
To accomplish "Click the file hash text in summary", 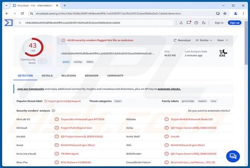I will [x=108, y=54].
